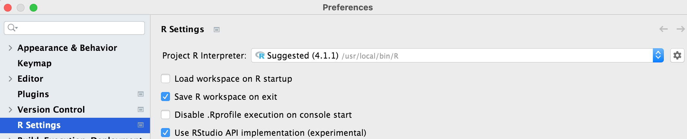Image resolution: width=687 pixels, height=139 pixels.
Task: Click the project icon on R Settings row
Action: coord(141,125)
